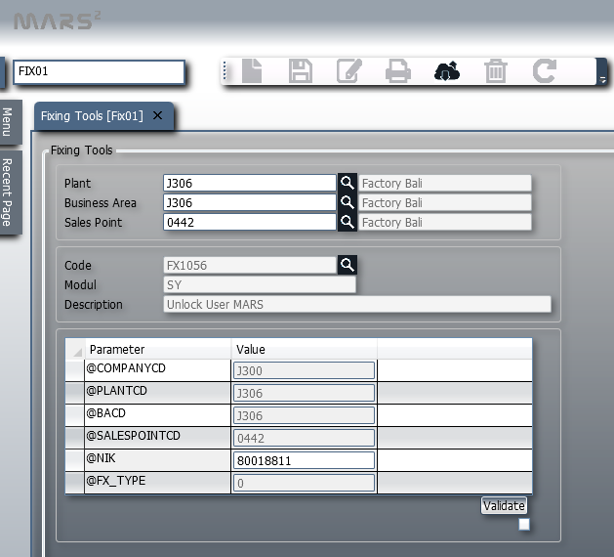
Task: Click the @NIK value field
Action: pos(304,460)
